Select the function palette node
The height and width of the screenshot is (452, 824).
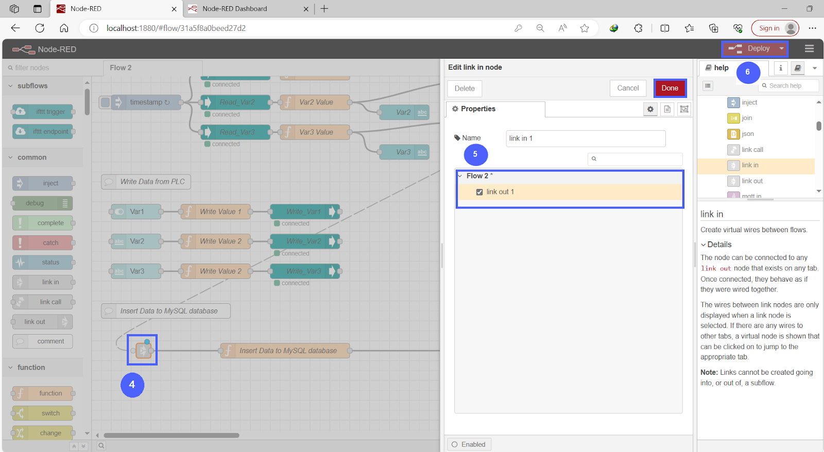pyautogui.click(x=43, y=393)
